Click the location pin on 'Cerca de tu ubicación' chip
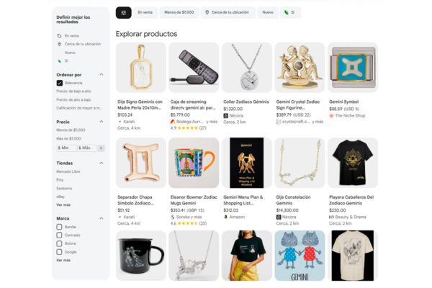 coord(207,12)
